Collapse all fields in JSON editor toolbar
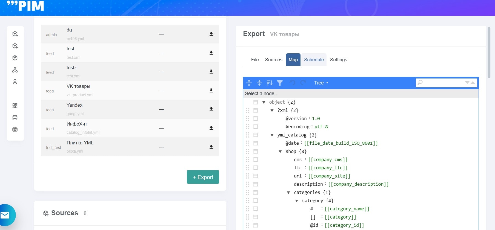This screenshot has height=230, width=495. pyautogui.click(x=259, y=83)
